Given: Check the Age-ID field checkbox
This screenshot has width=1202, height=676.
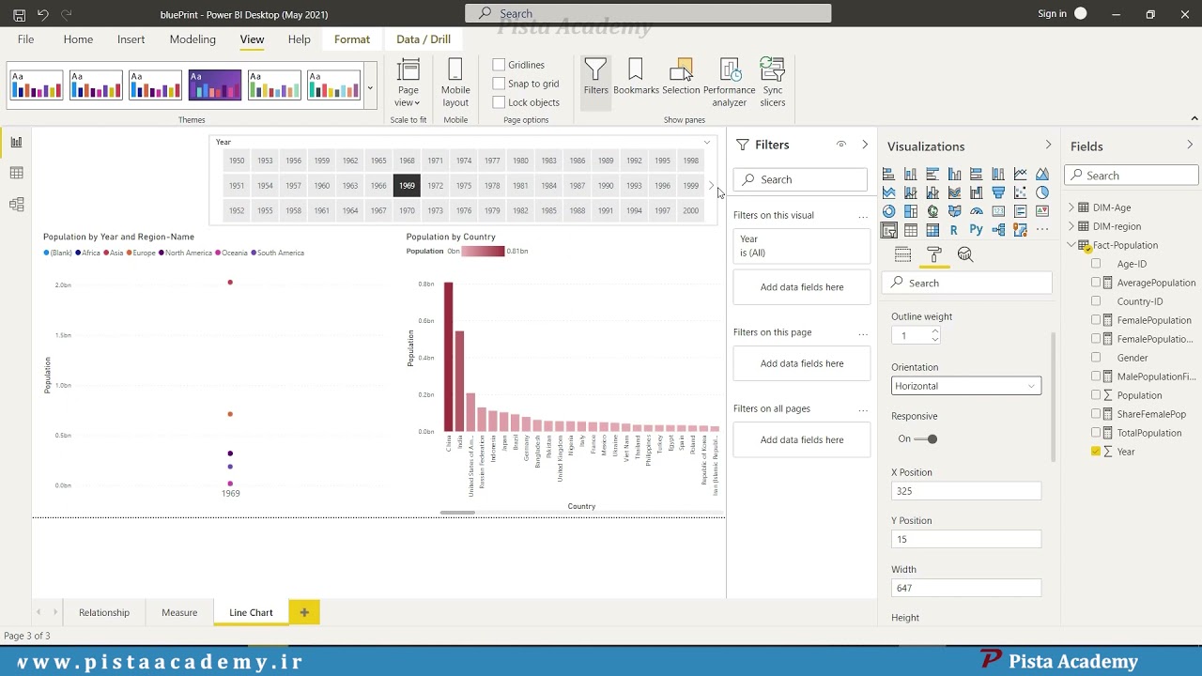Looking at the screenshot, I should [1096, 264].
